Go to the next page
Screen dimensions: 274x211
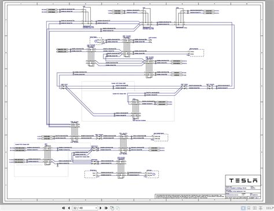coord(101,208)
